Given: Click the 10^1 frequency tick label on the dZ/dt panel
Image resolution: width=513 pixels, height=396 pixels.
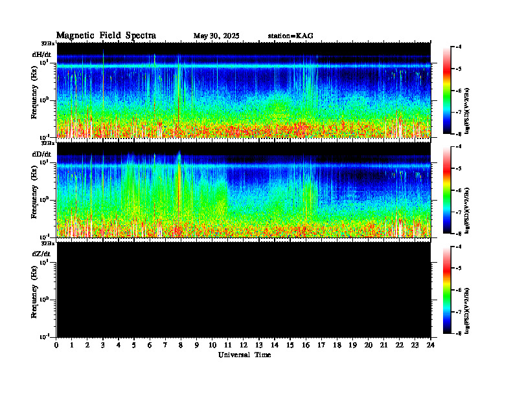Looking at the screenshot, I should 45,261.
